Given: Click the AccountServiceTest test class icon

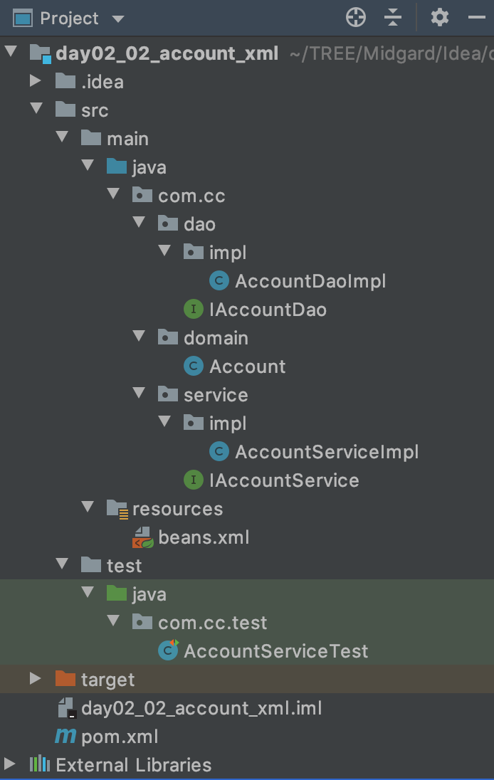Looking at the screenshot, I should [168, 650].
